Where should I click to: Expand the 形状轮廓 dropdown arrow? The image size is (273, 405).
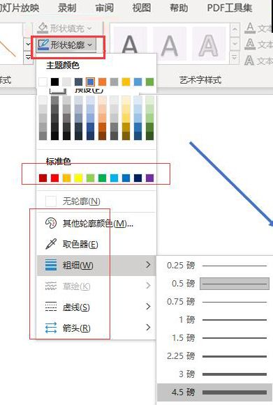[x=89, y=45]
